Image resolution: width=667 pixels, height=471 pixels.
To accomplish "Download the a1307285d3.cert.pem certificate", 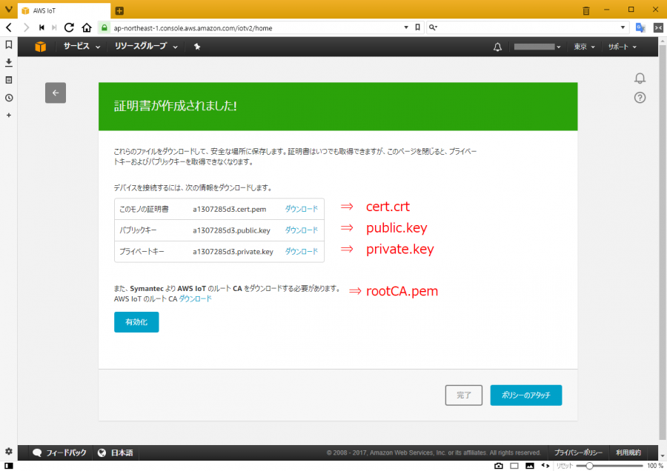I will click(x=301, y=209).
